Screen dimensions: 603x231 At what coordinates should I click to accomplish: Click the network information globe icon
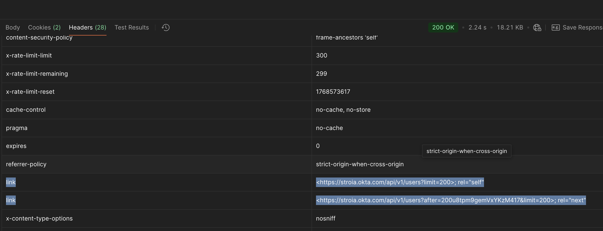(537, 27)
